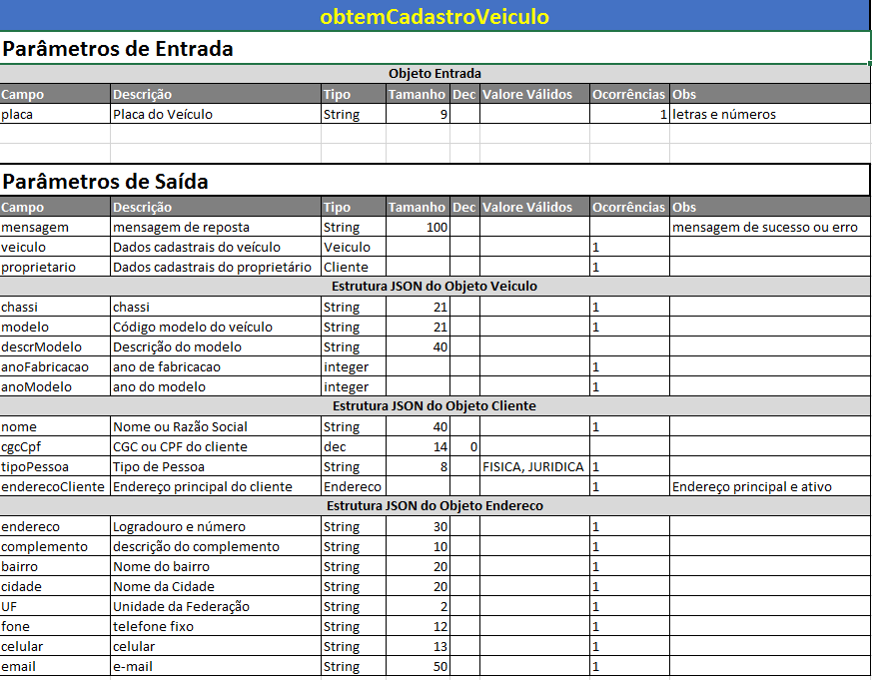872x680 pixels.
Task: Click Tamanho value 14 for cgcCpf
Action: (418, 447)
